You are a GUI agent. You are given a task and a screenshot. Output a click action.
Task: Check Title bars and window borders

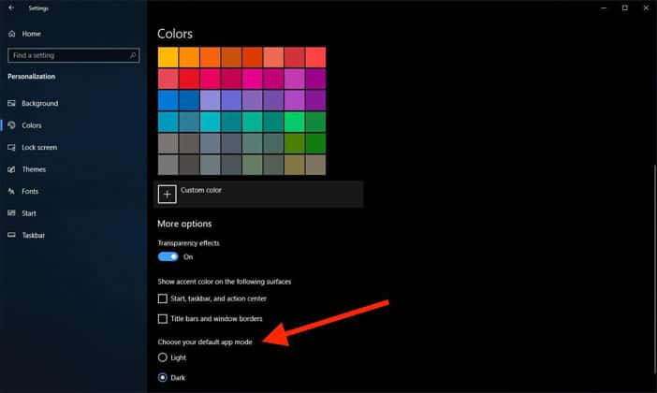tap(163, 318)
